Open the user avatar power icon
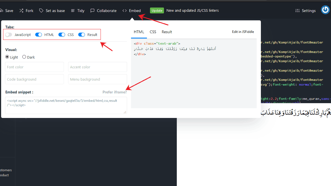This screenshot has height=186, width=331. point(325,10)
